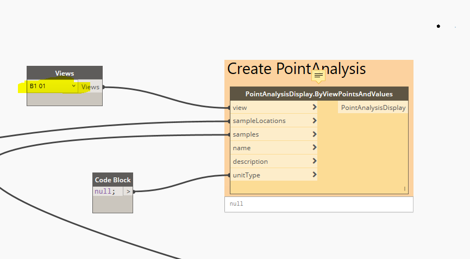Click the null preview bubble under the node
Screen dimensions: 470x259
(x=319, y=204)
